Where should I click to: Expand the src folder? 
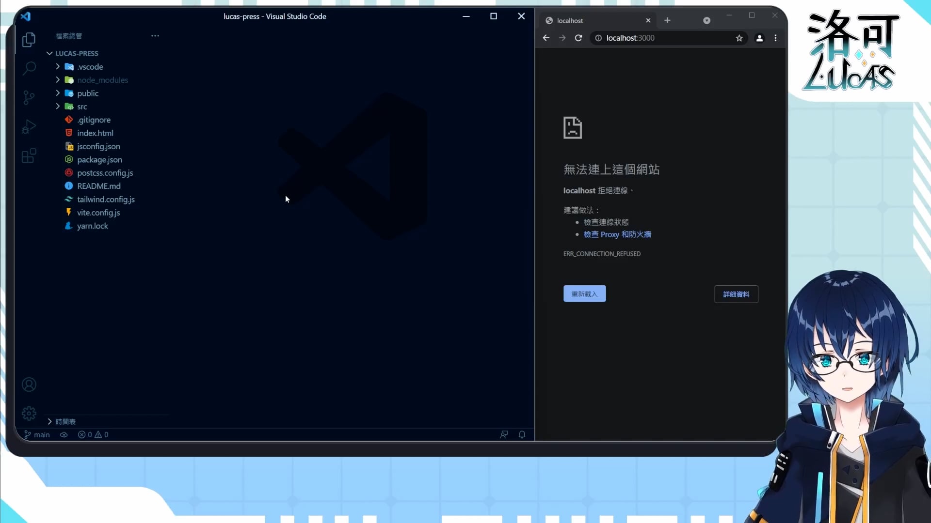point(82,107)
